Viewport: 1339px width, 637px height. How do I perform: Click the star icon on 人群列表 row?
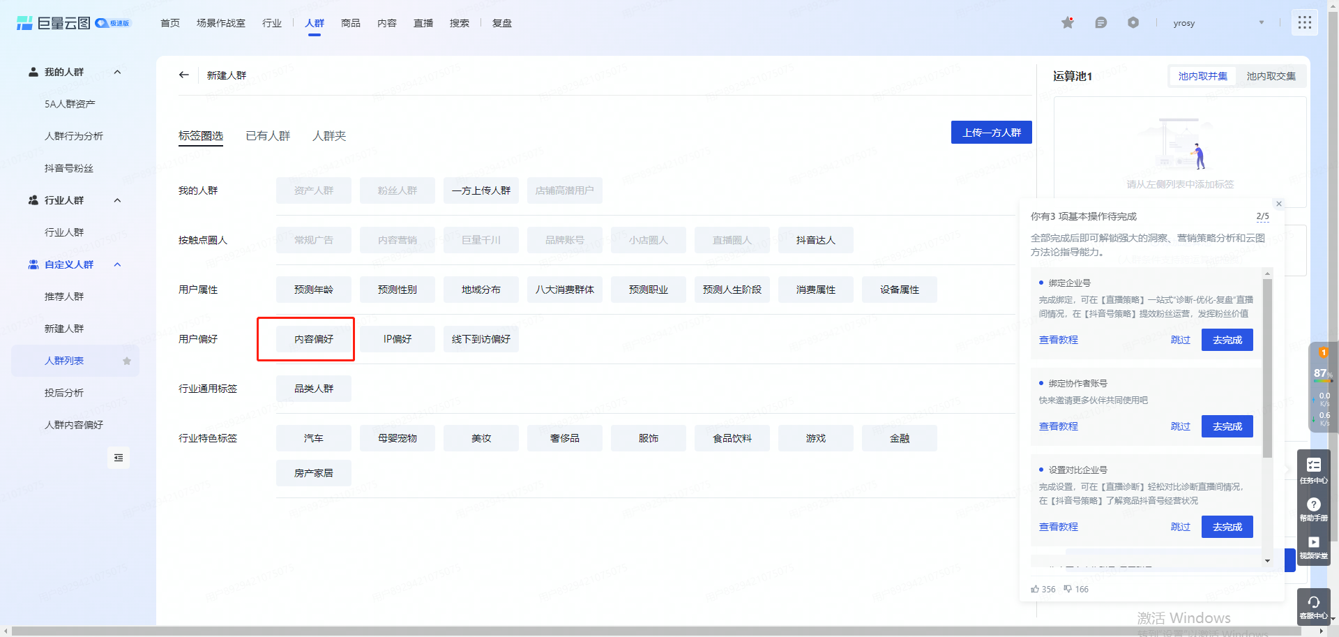[127, 361]
